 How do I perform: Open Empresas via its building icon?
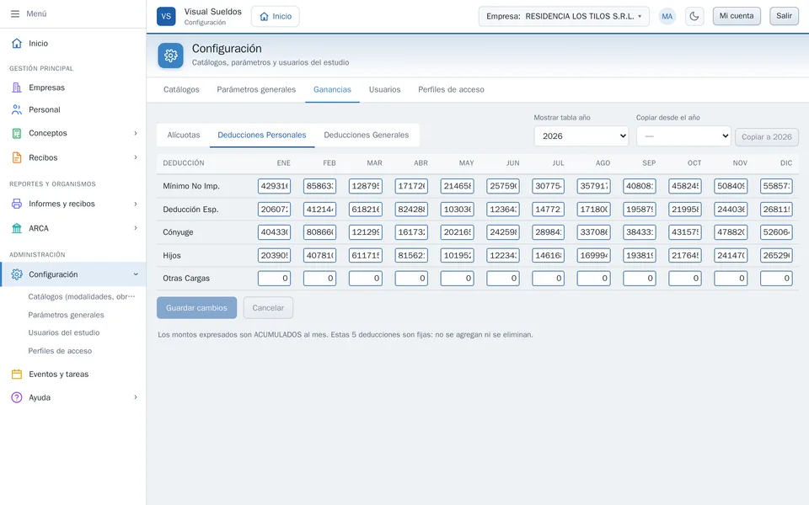tap(17, 88)
